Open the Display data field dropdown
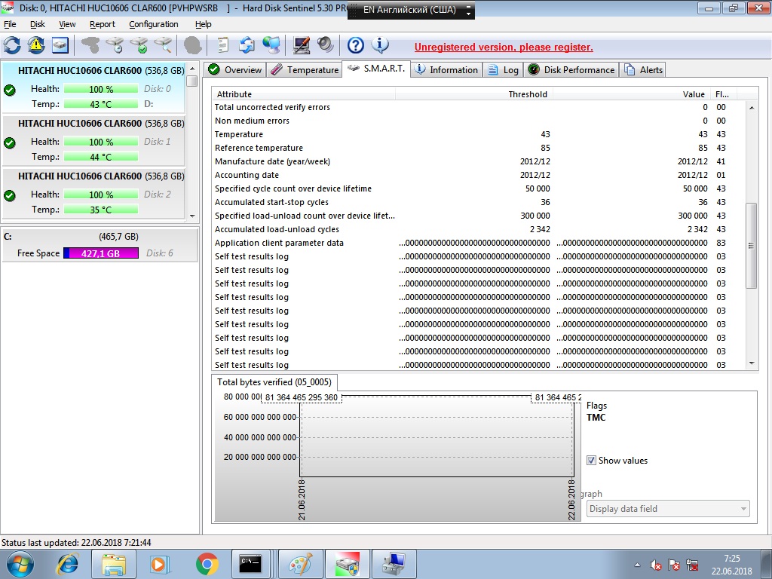The width and height of the screenshot is (772, 579). [668, 509]
